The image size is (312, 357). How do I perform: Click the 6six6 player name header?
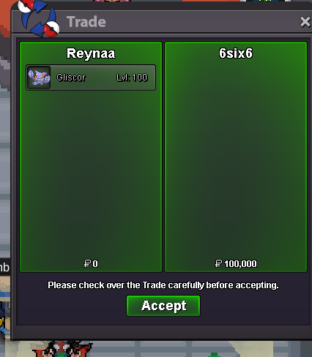(236, 53)
